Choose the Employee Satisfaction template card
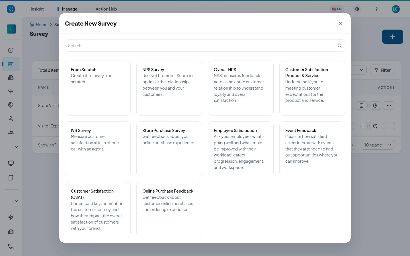 pos(241,149)
